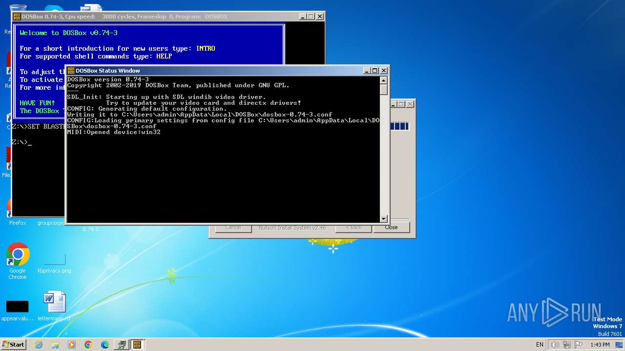625x351 pixels.
Task: Open Google Chrome desktop shortcut
Action: [18, 262]
